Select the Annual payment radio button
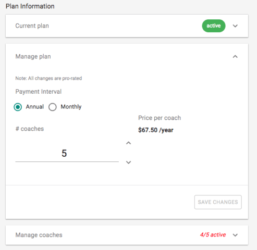Viewport: 257px width, 250px height. pos(18,107)
